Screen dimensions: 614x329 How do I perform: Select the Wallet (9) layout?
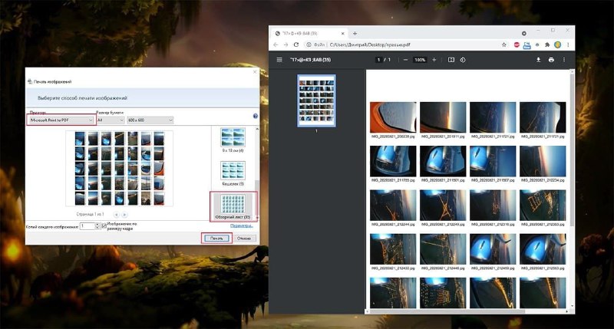(x=233, y=173)
